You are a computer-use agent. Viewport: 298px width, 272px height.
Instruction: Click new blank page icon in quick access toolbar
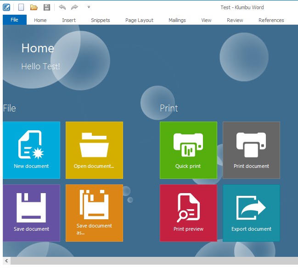tap(21, 7)
